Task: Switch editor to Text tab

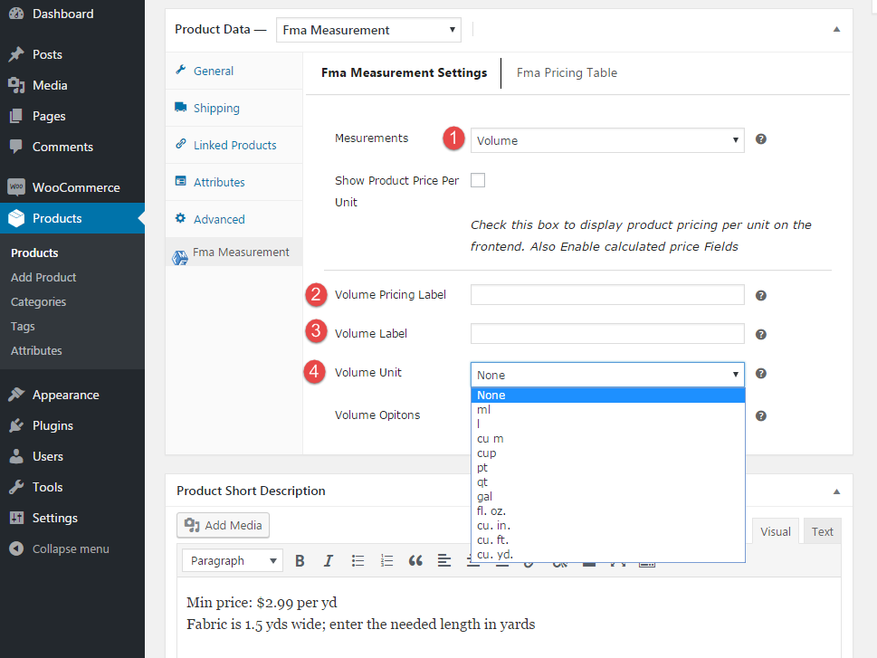Action: coord(822,531)
